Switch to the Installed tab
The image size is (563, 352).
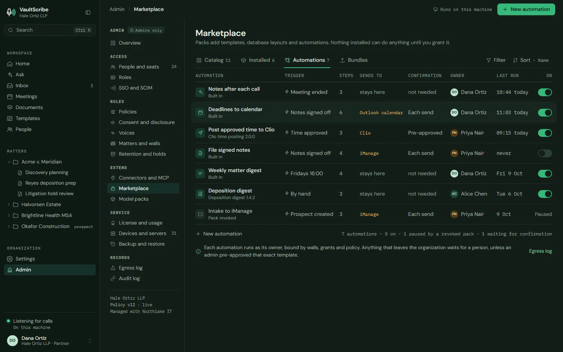click(x=258, y=60)
